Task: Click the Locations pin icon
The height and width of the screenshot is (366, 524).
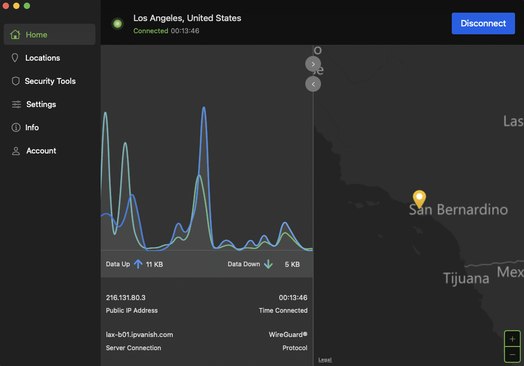Action: [x=15, y=58]
